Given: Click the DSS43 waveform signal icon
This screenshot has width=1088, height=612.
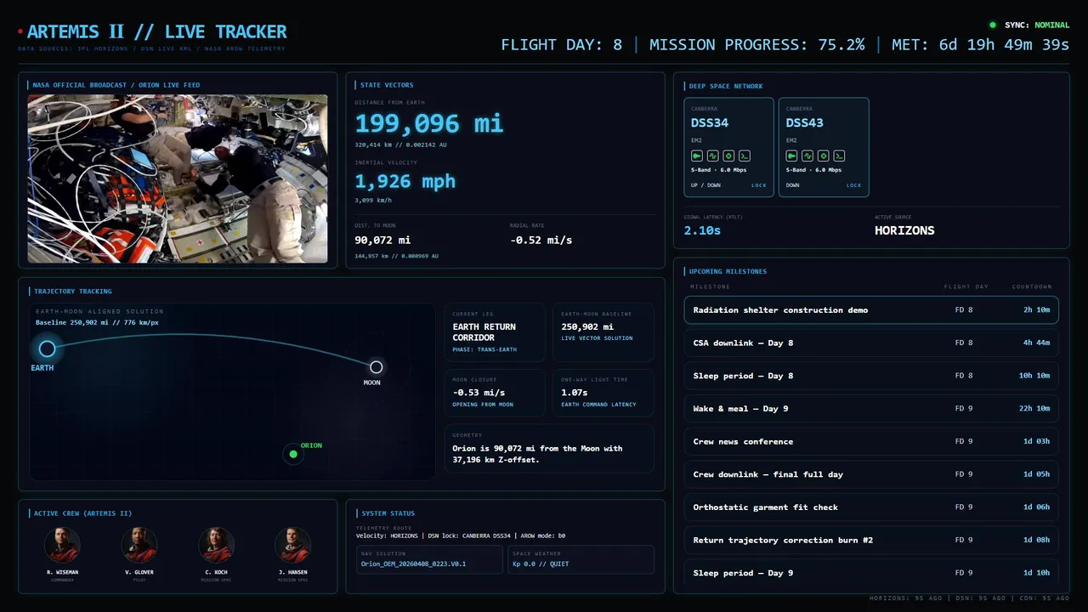Looking at the screenshot, I should coord(807,156).
